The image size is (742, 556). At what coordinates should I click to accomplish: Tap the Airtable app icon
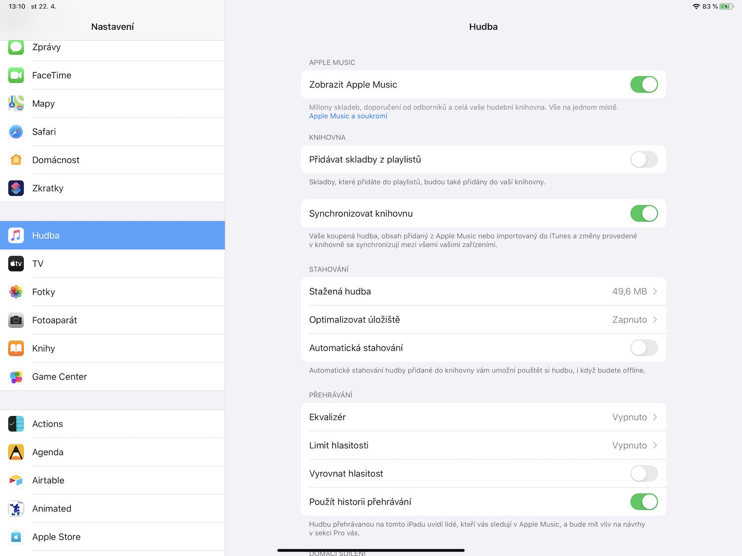pyautogui.click(x=16, y=480)
